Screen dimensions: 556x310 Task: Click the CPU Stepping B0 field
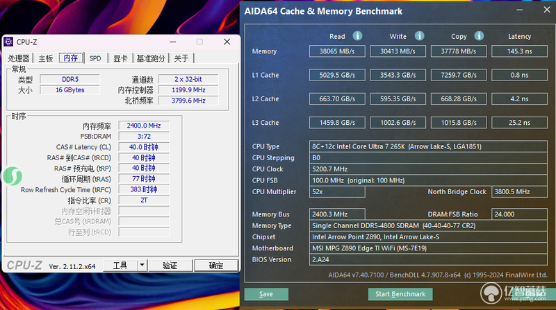428,158
